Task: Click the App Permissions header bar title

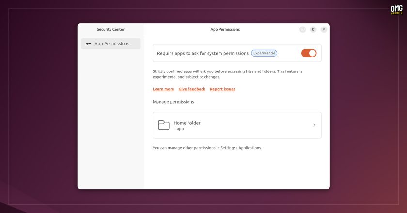Action: click(x=225, y=29)
